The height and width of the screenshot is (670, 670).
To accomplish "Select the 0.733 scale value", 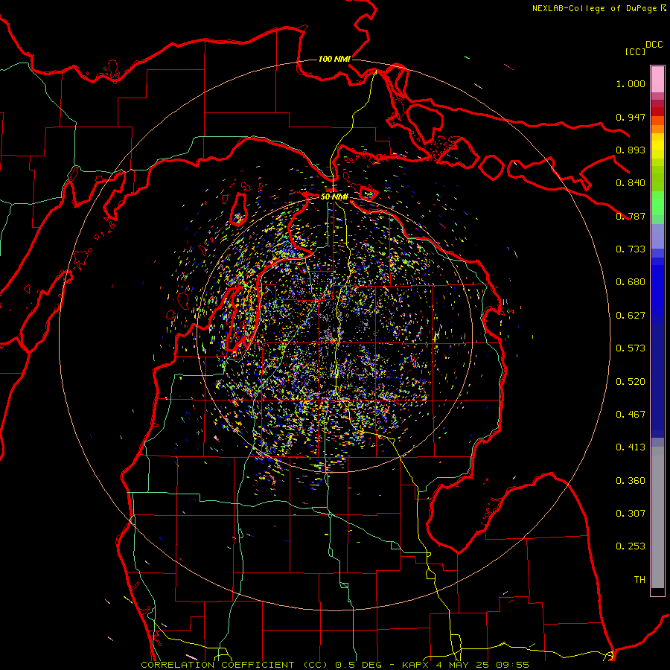I will (x=631, y=249).
